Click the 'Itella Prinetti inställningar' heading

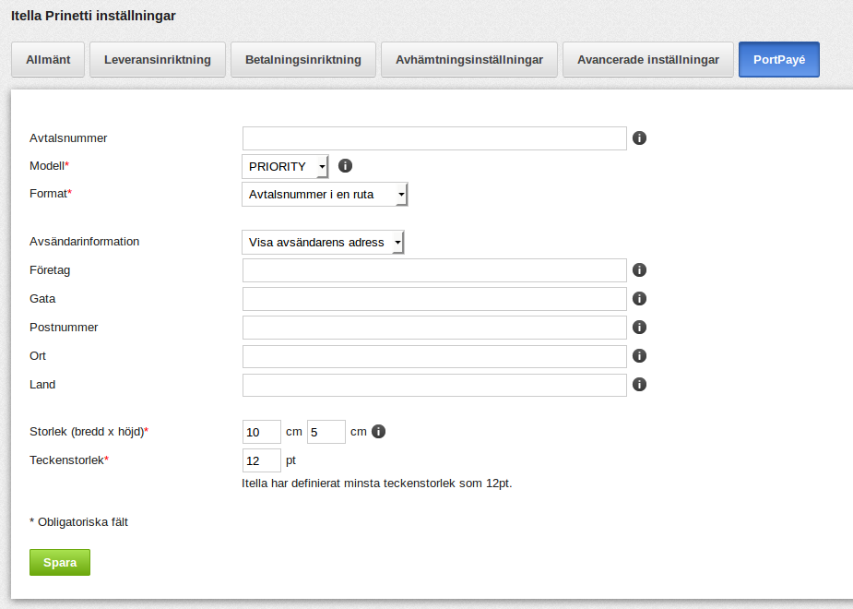coord(93,16)
